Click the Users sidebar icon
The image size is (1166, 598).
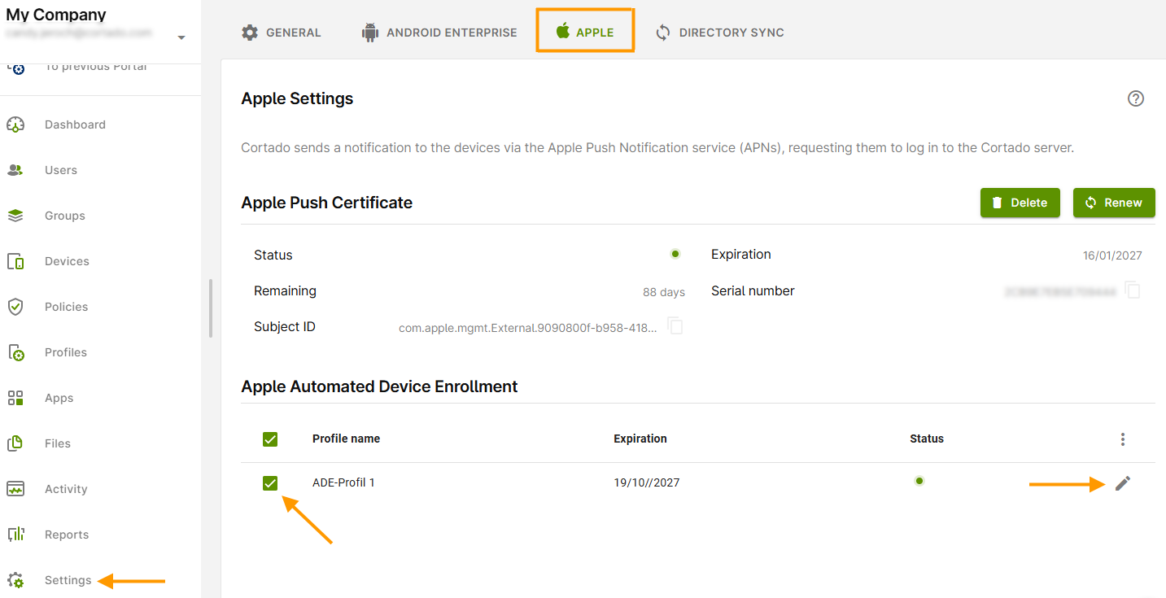pyautogui.click(x=15, y=170)
